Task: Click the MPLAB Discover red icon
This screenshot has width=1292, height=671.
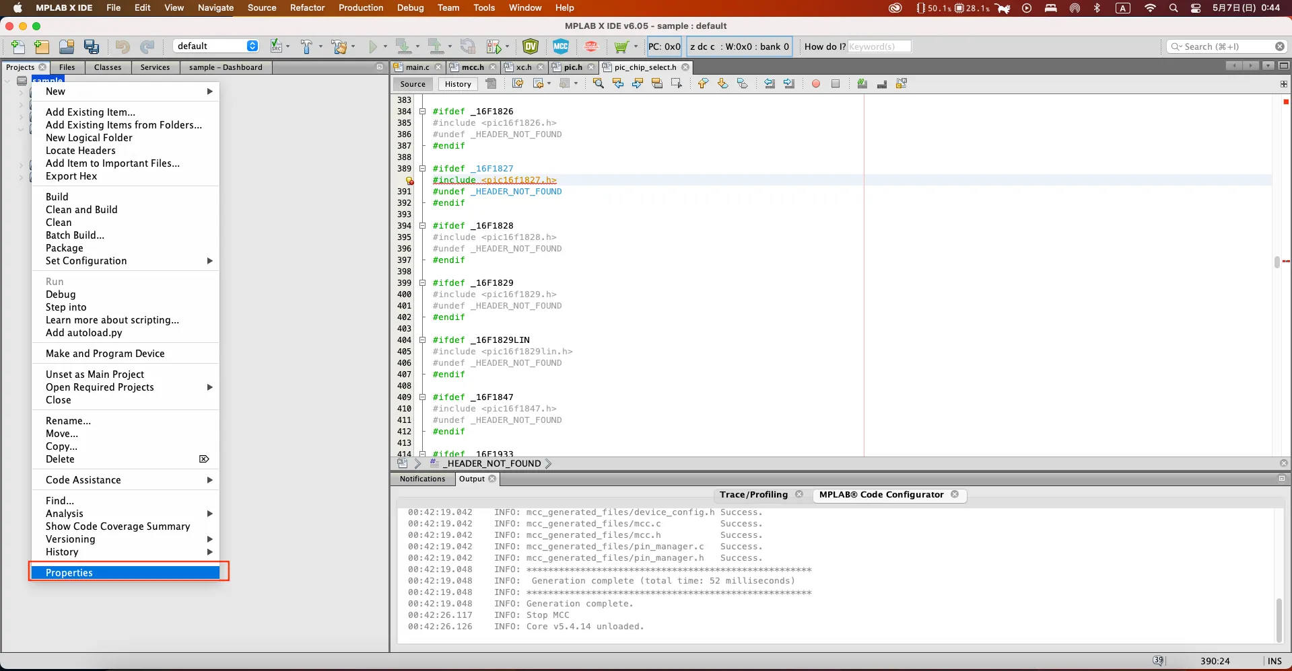Action: click(x=591, y=46)
